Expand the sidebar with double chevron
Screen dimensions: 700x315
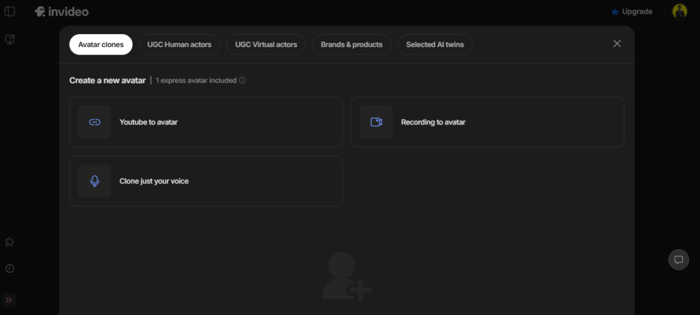tap(9, 300)
